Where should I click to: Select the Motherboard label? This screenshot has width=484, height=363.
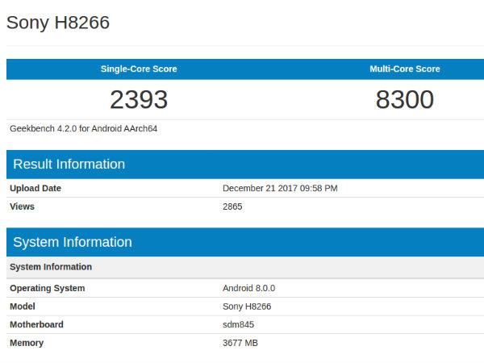coord(37,325)
